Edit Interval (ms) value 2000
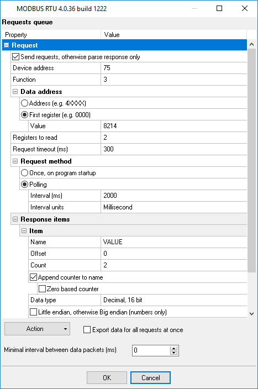Screen dimensions: 258x389 [173, 196]
